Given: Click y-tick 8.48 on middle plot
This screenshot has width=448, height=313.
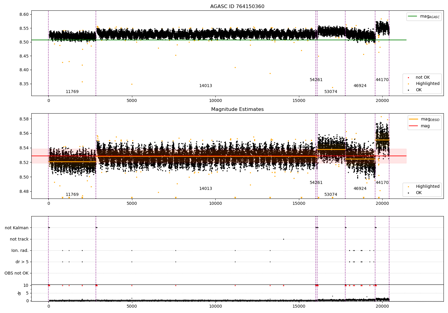Looking at the screenshot, I should [24, 192].
